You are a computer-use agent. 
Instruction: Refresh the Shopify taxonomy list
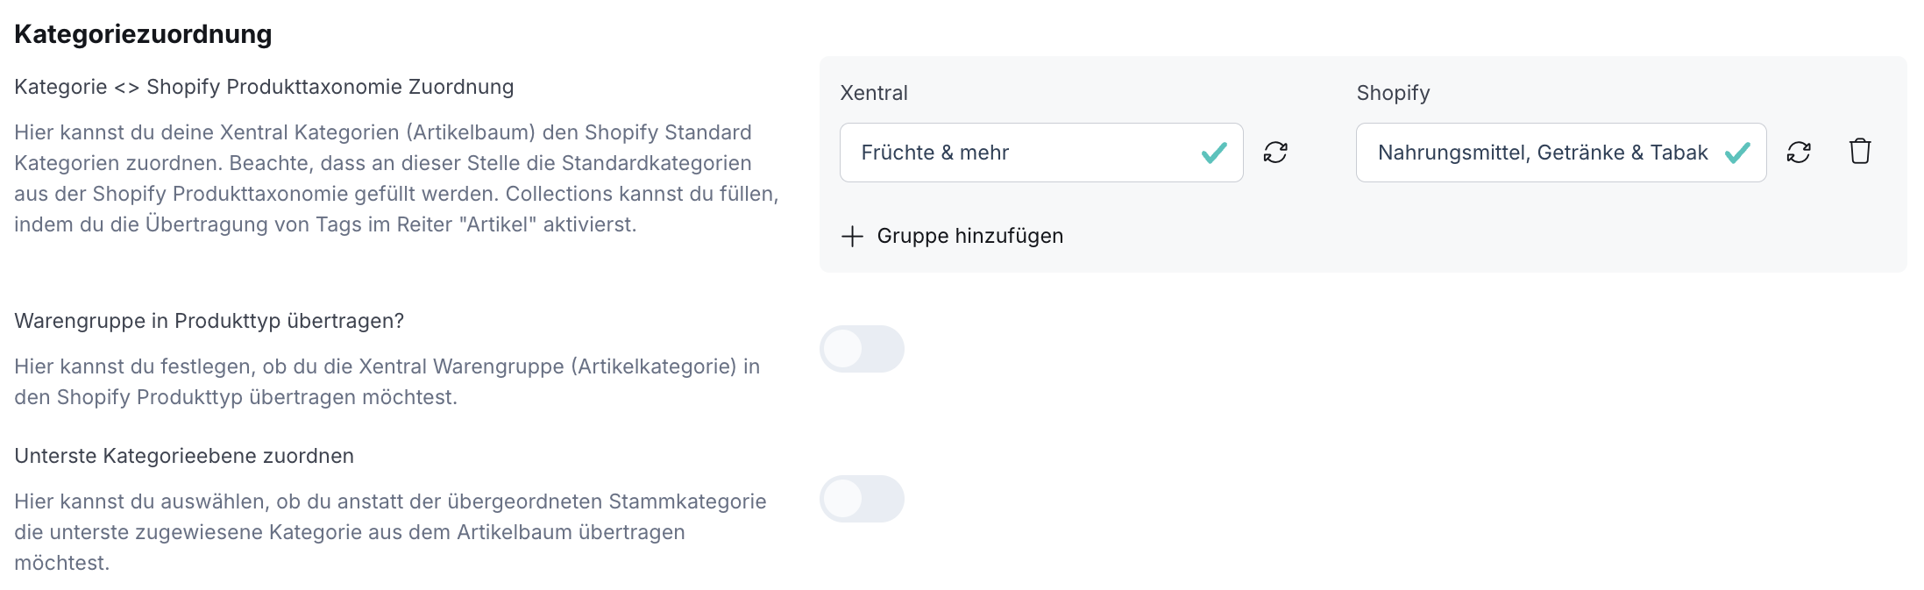point(1799,153)
